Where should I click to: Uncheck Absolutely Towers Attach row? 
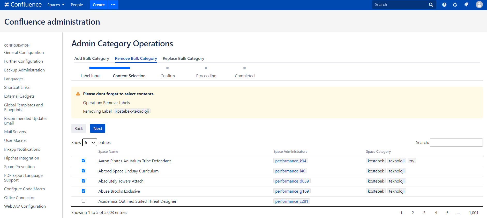[x=84, y=181]
